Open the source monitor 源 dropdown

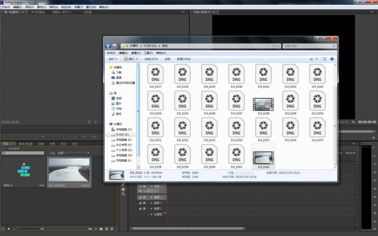point(23,12)
